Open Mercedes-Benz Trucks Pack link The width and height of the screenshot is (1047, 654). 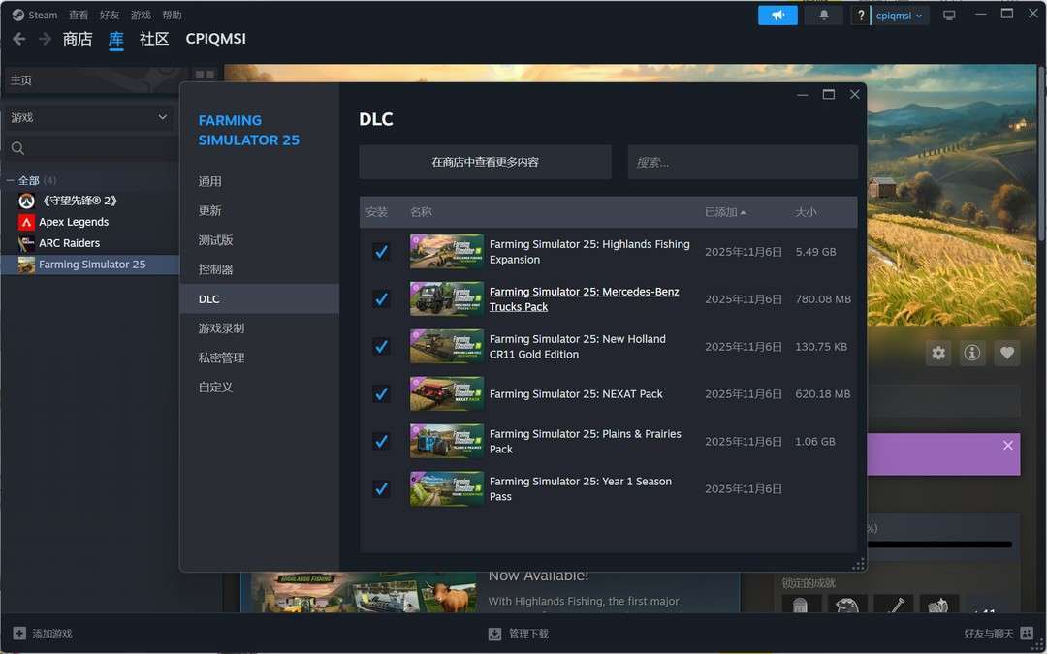pyautogui.click(x=584, y=298)
